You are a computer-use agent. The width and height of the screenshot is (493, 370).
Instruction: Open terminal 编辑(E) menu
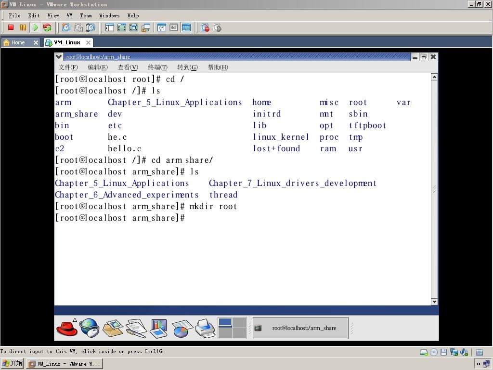pyautogui.click(x=97, y=67)
